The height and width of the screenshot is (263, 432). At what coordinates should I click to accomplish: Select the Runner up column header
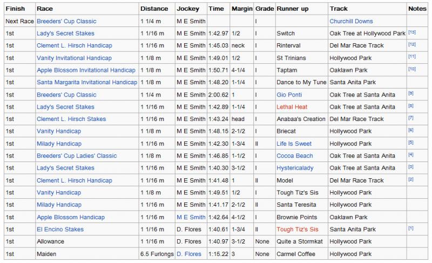coord(292,9)
